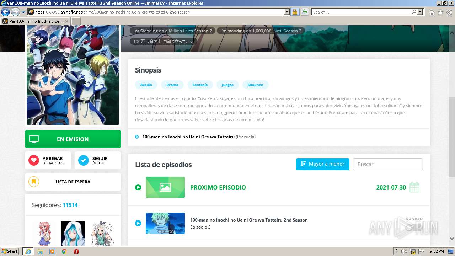The height and width of the screenshot is (256, 455).
Task: Click the taskbar clock 9:32 PM
Action: tap(437, 251)
